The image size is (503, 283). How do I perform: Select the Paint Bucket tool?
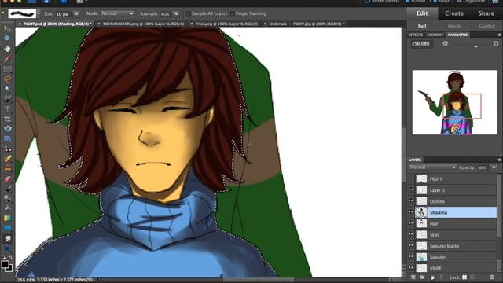7,208
